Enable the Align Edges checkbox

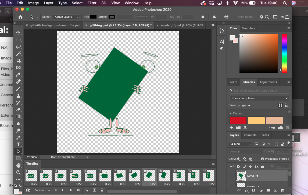[x=235, y=17]
